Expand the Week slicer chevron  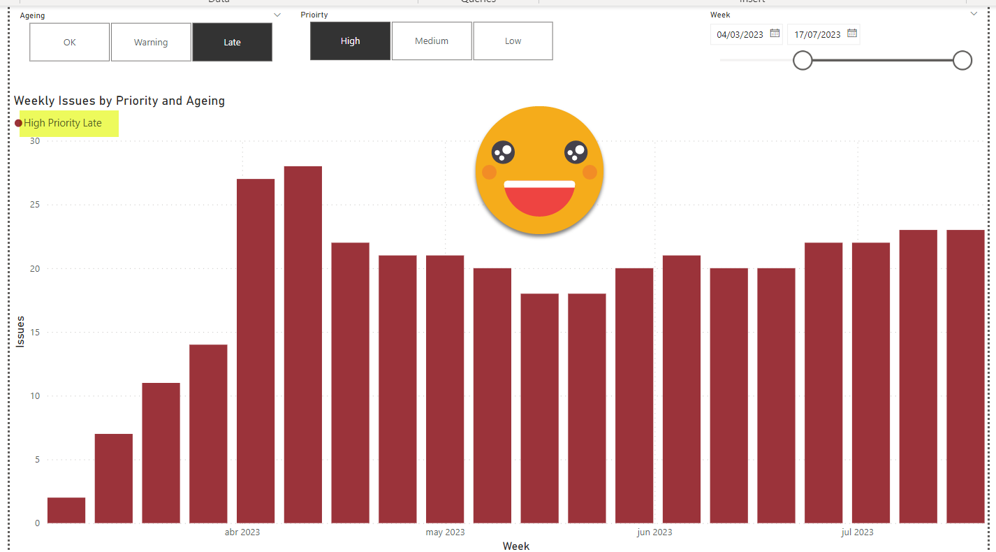(974, 14)
